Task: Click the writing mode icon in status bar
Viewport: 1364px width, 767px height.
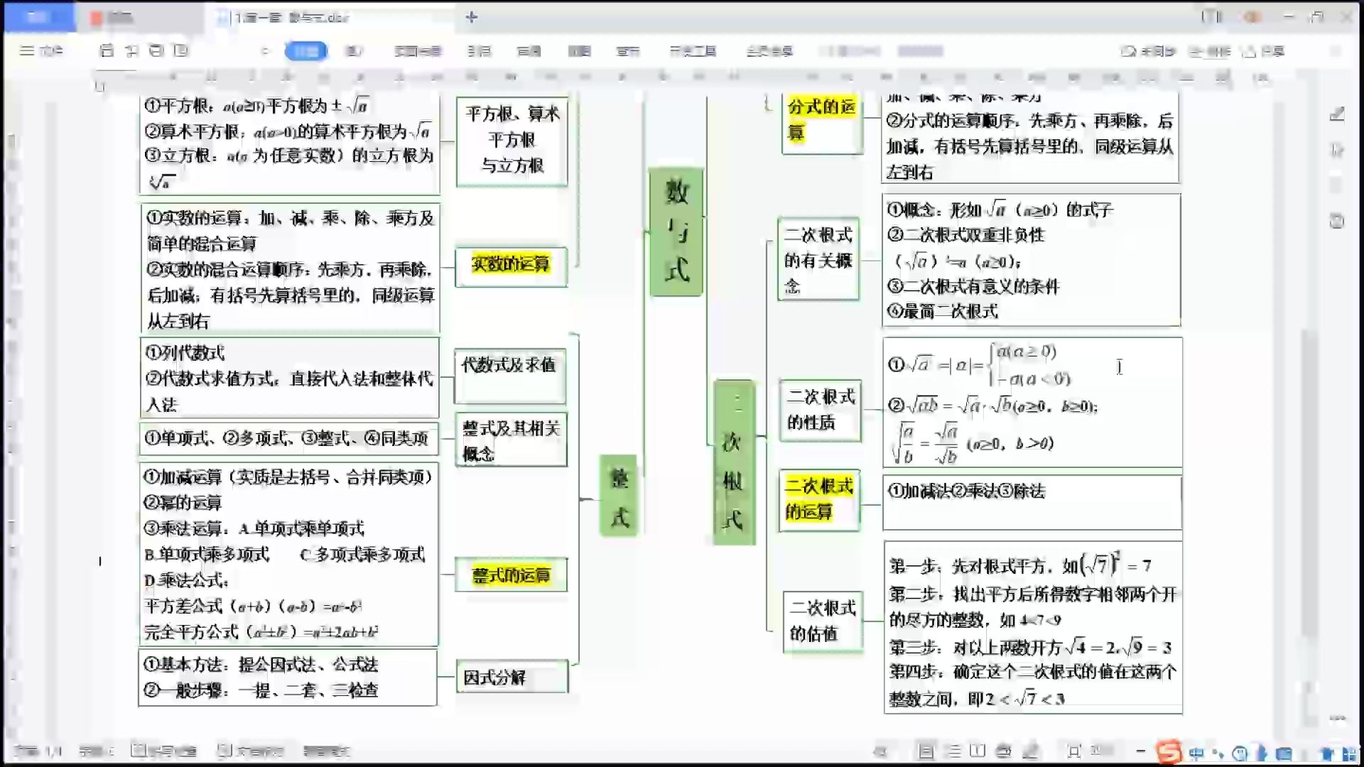Action: tap(1031, 751)
